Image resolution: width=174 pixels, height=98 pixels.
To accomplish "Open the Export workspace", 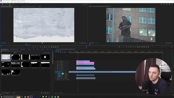I will click(13, 4).
